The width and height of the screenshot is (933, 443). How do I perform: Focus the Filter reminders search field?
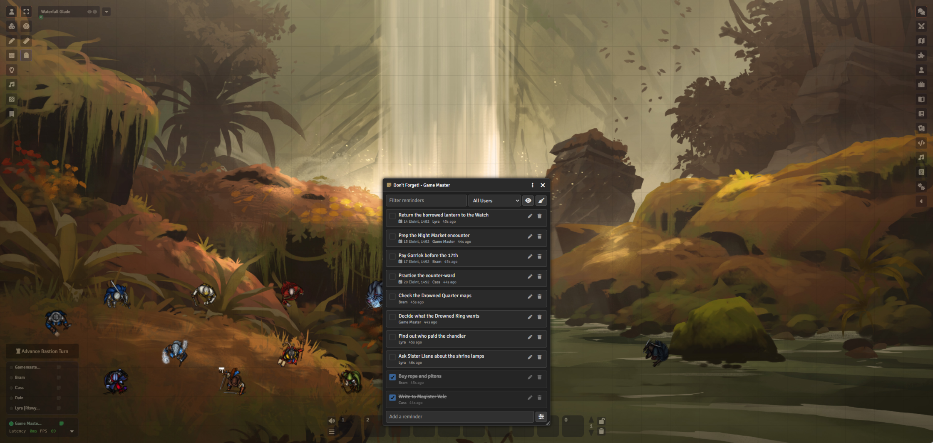[426, 201]
